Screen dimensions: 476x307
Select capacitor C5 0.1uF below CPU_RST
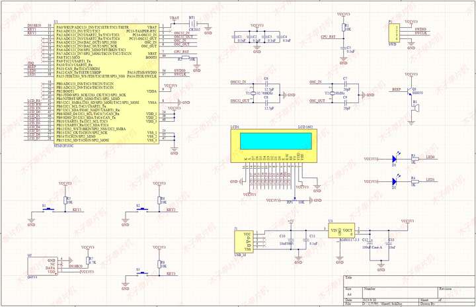click(344, 48)
